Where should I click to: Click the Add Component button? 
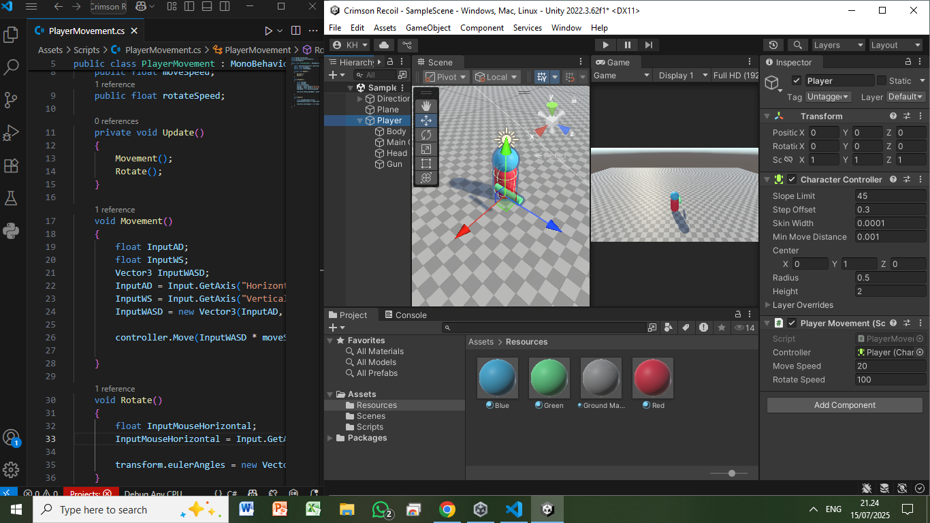pos(844,405)
